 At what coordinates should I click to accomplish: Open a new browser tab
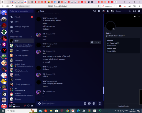pos(115,2)
